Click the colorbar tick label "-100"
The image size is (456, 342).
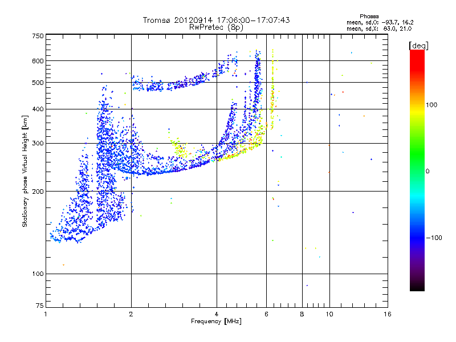coord(434,238)
